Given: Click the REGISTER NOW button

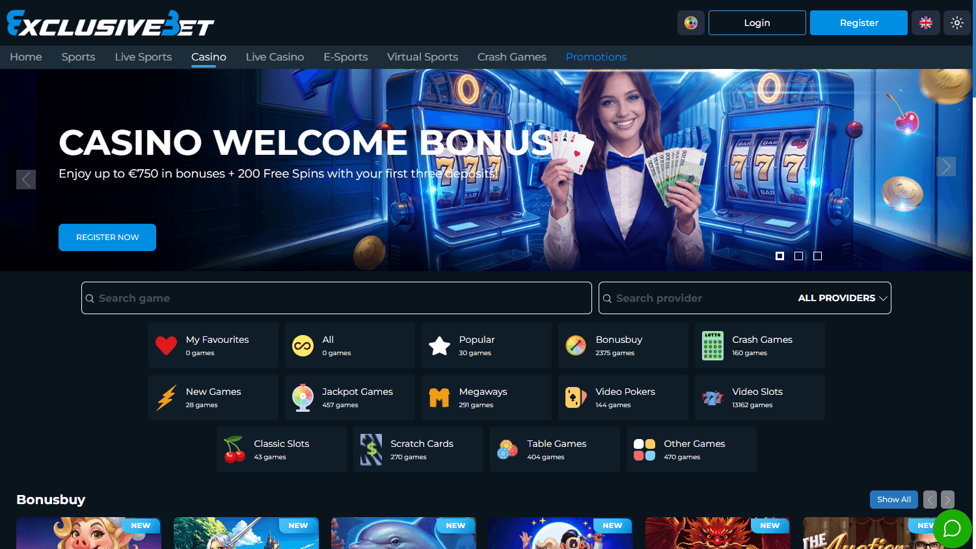Looking at the screenshot, I should (107, 237).
